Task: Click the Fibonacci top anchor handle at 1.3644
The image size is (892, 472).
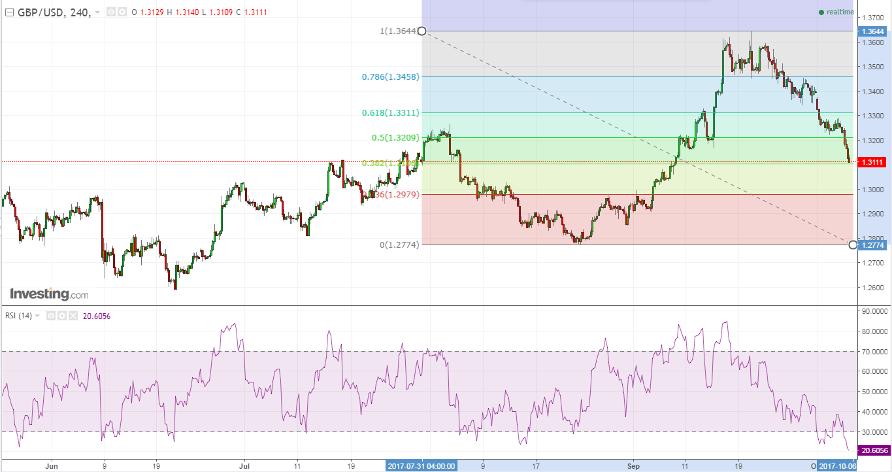Action: pyautogui.click(x=421, y=31)
